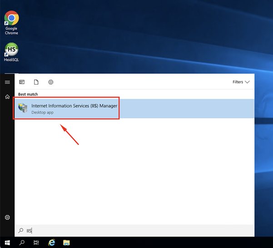Image resolution: width=273 pixels, height=248 pixels.
Task: Expand the Filters dropdown
Action: pyautogui.click(x=241, y=82)
